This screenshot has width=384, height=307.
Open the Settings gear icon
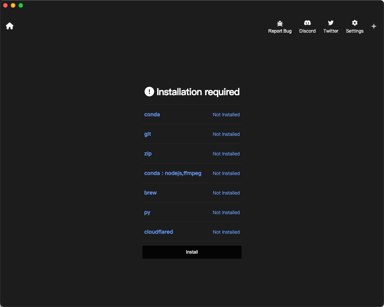tap(354, 23)
